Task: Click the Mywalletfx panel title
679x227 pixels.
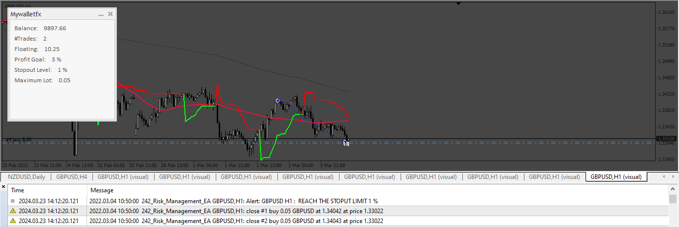Action: (26, 14)
